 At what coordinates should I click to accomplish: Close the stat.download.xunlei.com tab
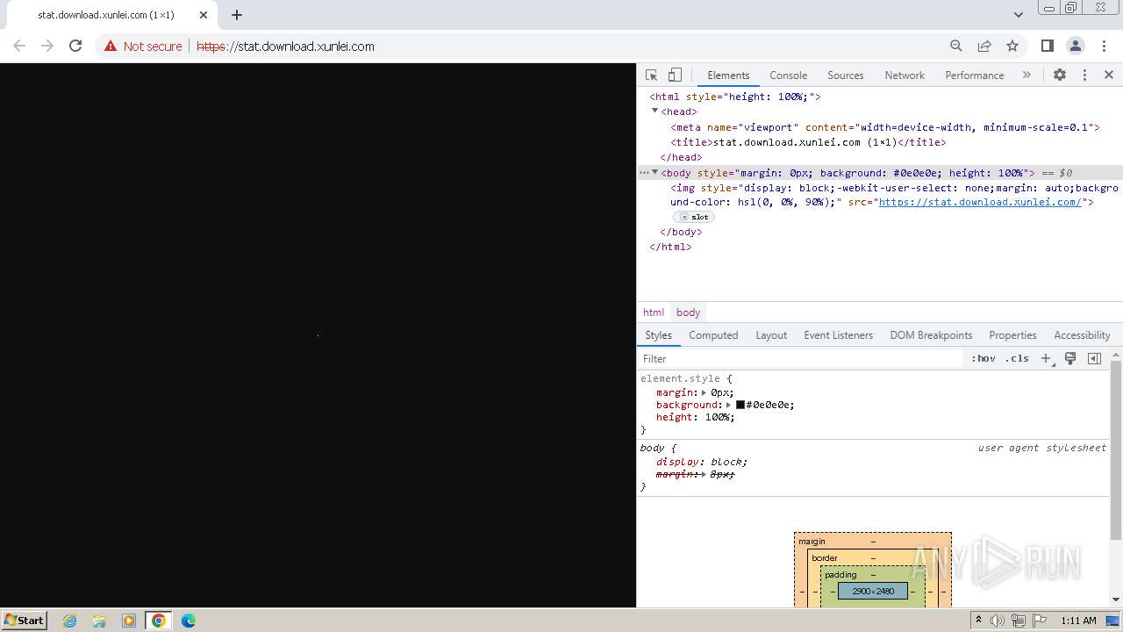click(204, 15)
